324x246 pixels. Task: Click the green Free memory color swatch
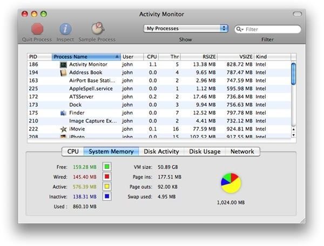(107, 167)
